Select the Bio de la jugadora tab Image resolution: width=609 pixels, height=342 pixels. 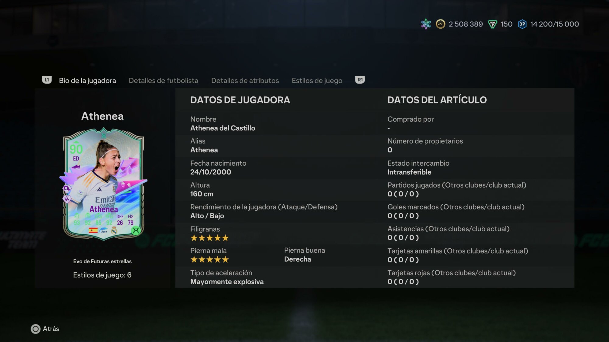click(x=87, y=81)
